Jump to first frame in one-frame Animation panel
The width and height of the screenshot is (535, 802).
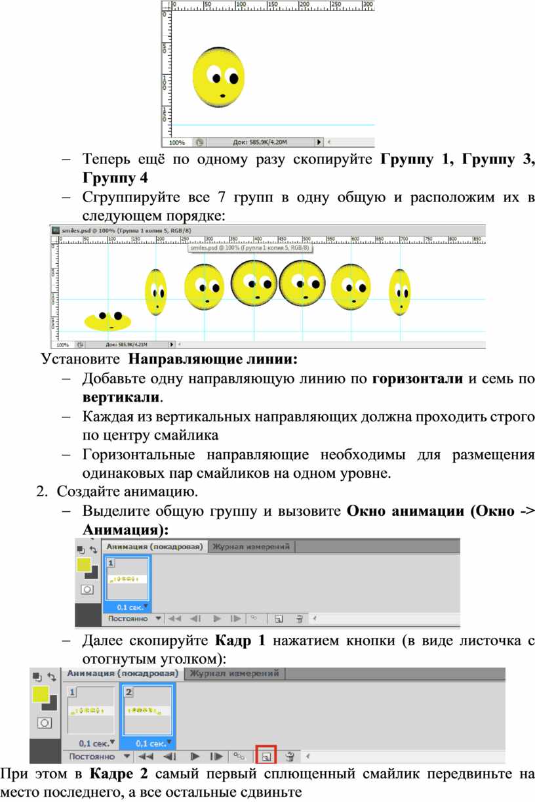(174, 618)
